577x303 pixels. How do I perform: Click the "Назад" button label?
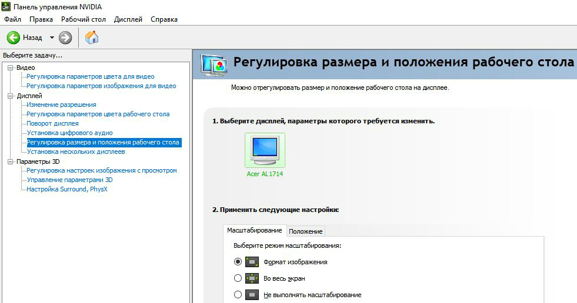[32, 38]
